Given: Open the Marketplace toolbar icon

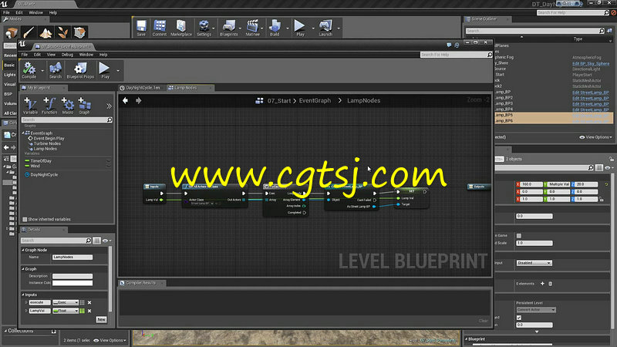Looking at the screenshot, I should [181, 26].
